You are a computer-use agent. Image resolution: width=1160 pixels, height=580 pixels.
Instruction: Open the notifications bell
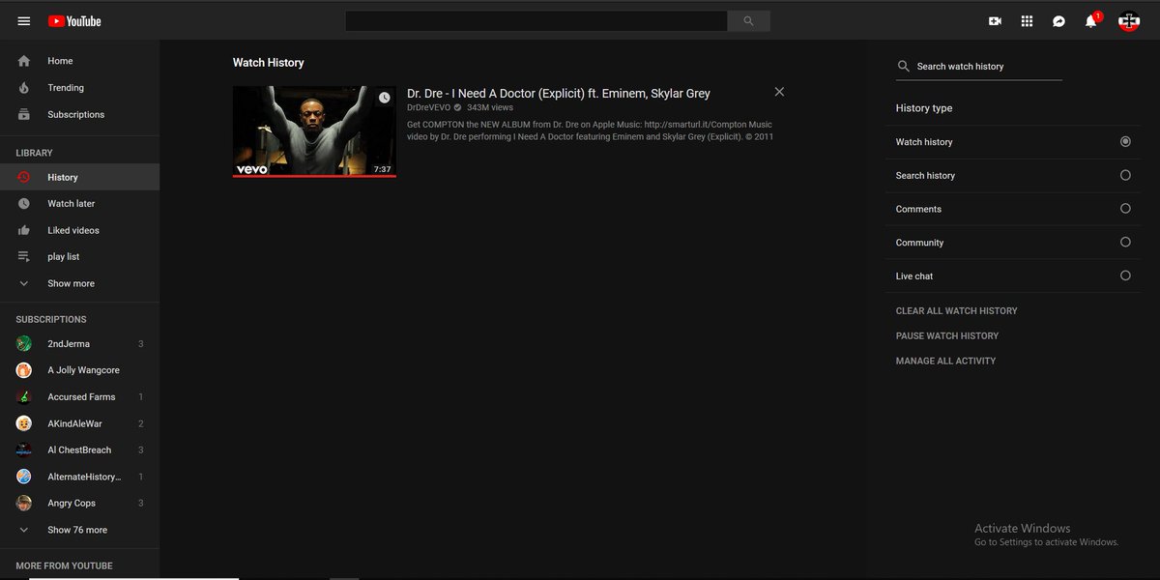pos(1091,20)
